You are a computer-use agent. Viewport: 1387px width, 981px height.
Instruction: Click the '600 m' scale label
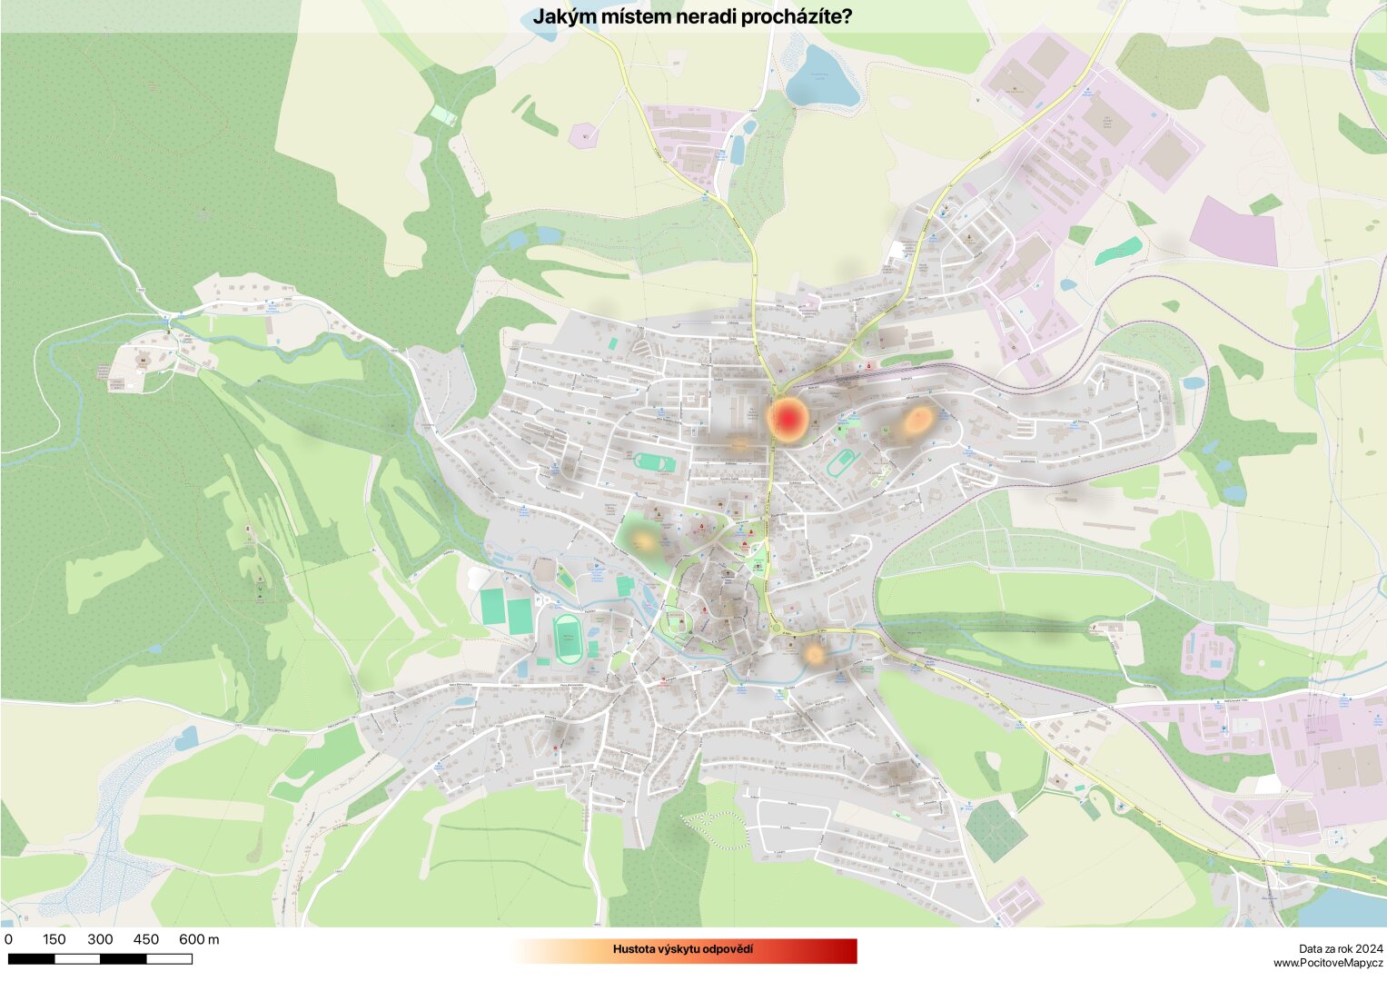click(199, 939)
